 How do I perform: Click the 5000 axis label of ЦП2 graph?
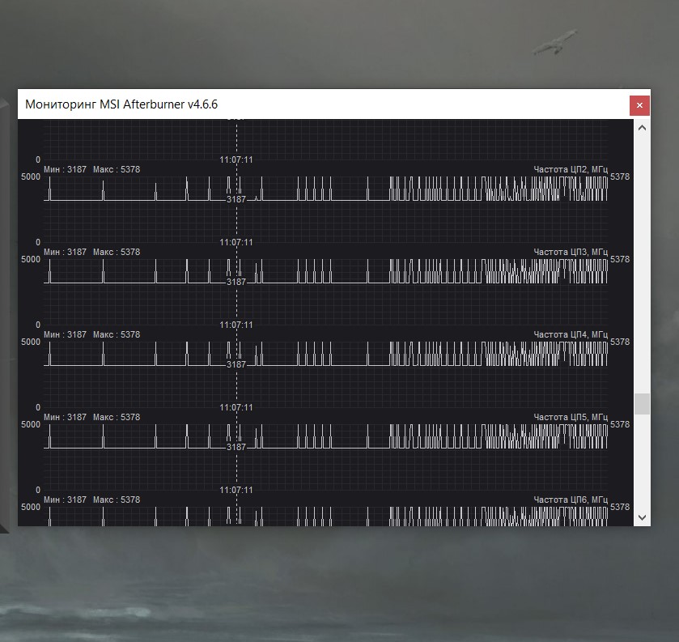click(31, 176)
